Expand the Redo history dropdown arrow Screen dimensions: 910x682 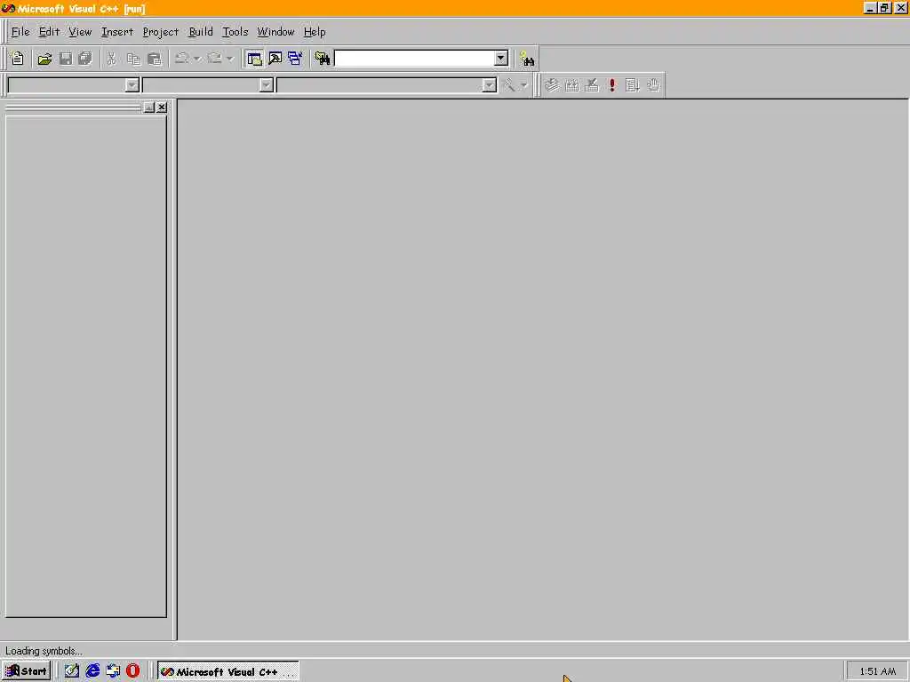(x=230, y=59)
